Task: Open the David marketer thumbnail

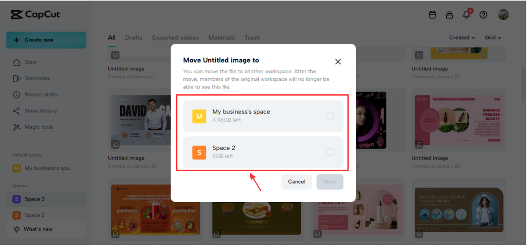Action: [140, 121]
